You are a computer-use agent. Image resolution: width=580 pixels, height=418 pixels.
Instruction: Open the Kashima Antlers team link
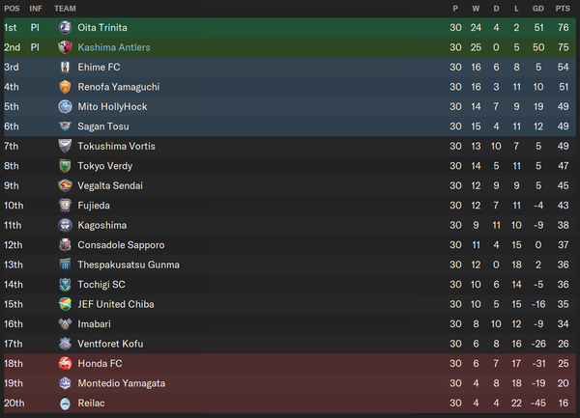point(114,47)
